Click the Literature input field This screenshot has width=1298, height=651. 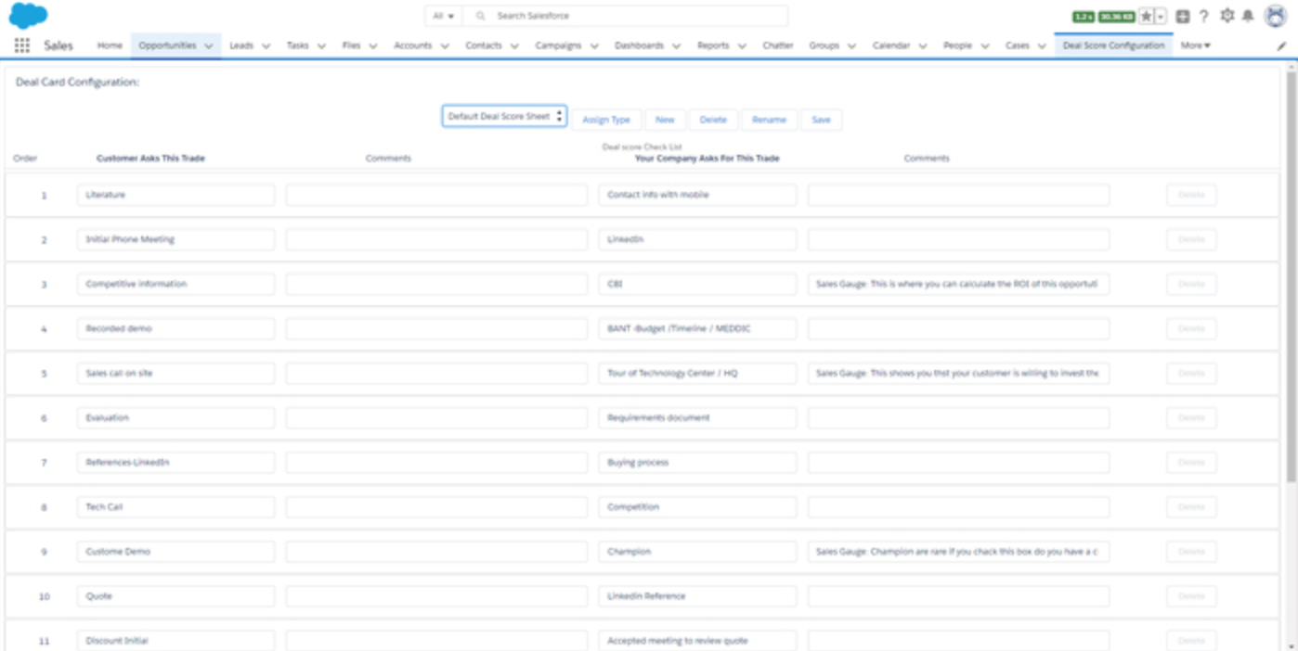(175, 195)
